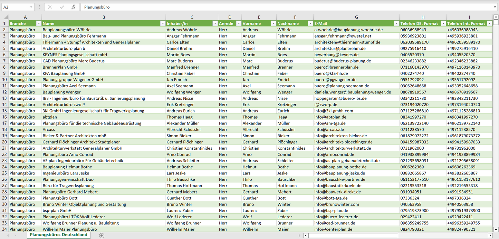Select row 15 header
Viewport: 499px width, 239px height.
coord(4,111)
